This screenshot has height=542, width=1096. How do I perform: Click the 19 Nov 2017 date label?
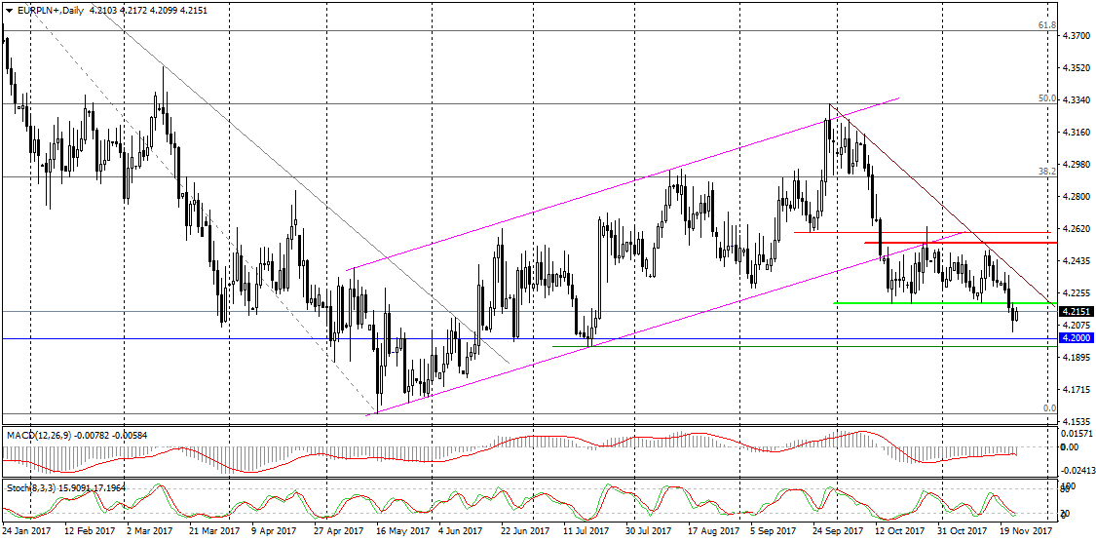[1026, 531]
